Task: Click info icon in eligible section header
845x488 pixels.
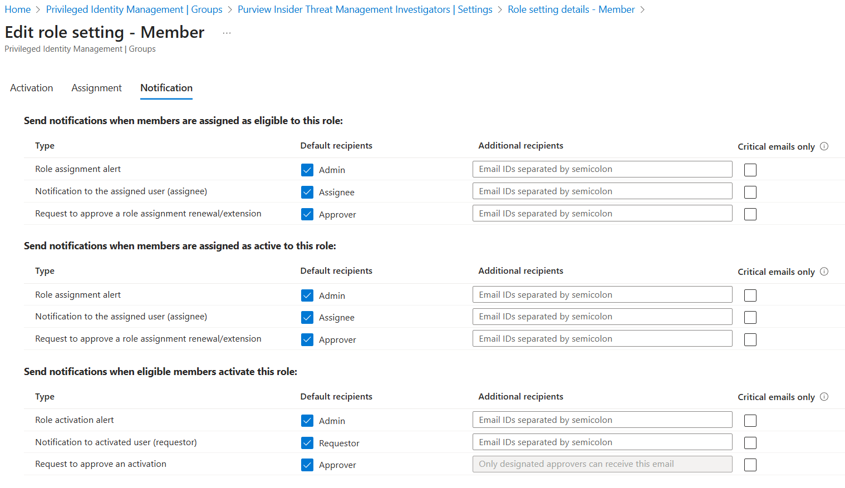Action: tap(824, 146)
